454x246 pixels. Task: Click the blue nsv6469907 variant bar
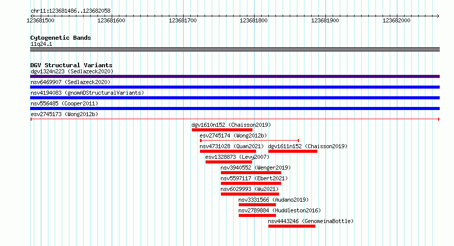point(235,87)
